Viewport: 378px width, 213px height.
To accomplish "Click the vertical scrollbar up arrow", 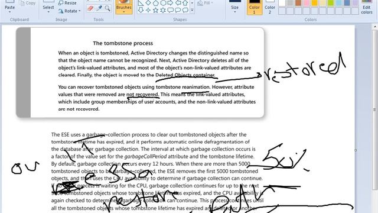I will tap(375, 27).
